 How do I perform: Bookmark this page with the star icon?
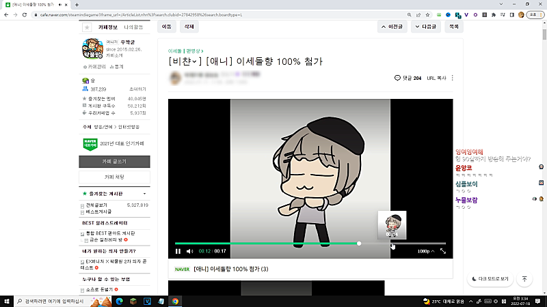(x=427, y=15)
